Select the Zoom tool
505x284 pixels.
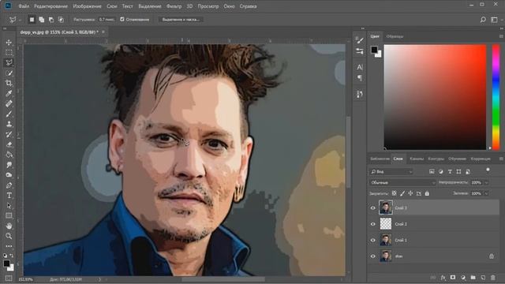[x=9, y=236]
